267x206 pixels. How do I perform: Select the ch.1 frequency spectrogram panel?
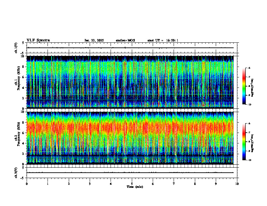coord(130,82)
